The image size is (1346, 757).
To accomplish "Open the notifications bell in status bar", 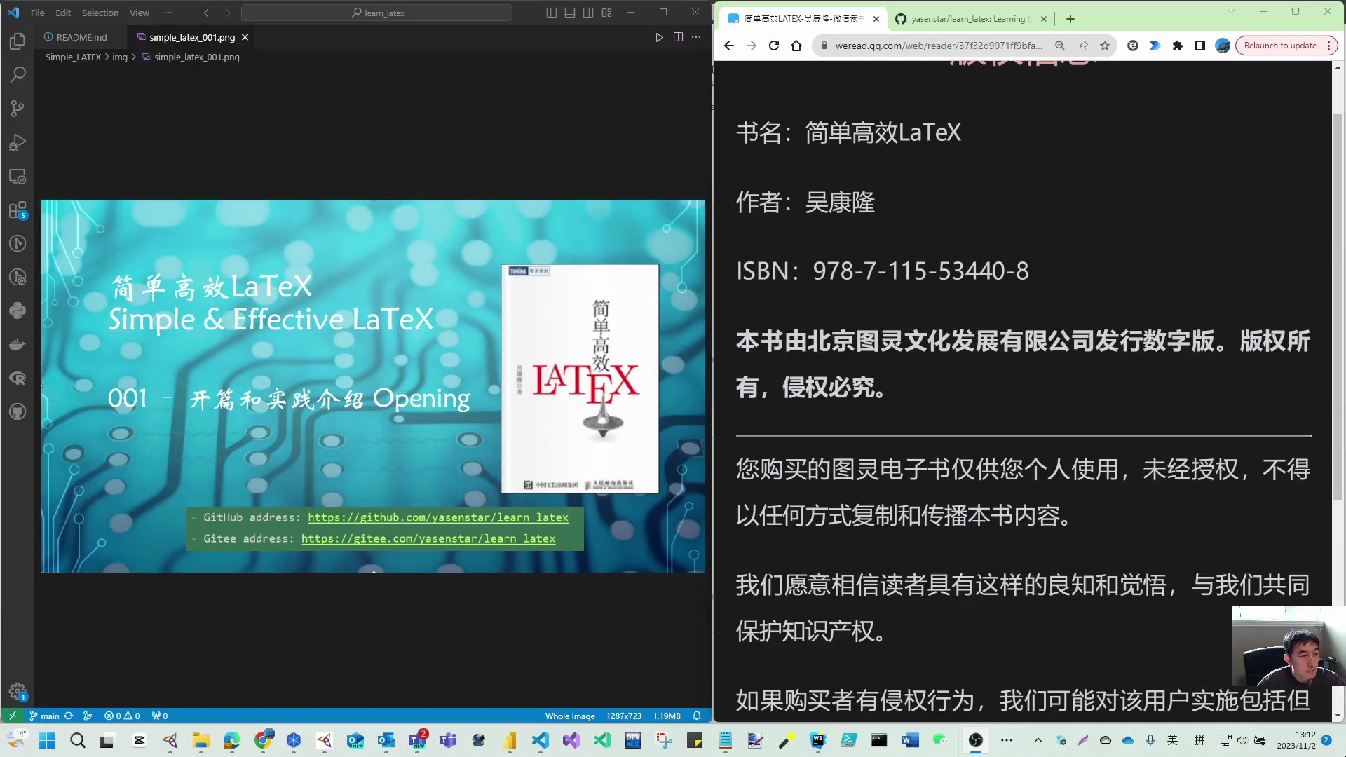I will 697,716.
